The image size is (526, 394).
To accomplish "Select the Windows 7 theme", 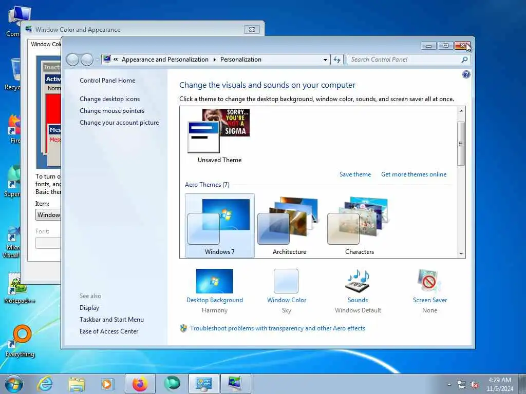I will [x=219, y=226].
